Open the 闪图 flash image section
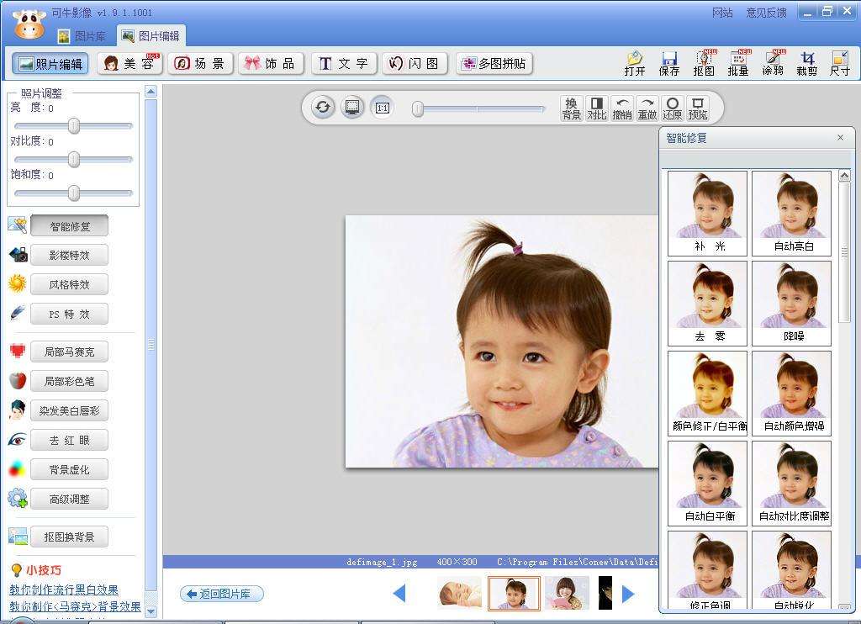 415,64
